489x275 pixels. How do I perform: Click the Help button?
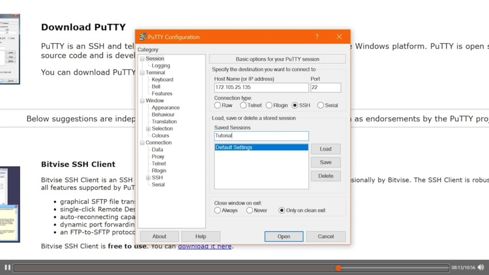(x=201, y=237)
